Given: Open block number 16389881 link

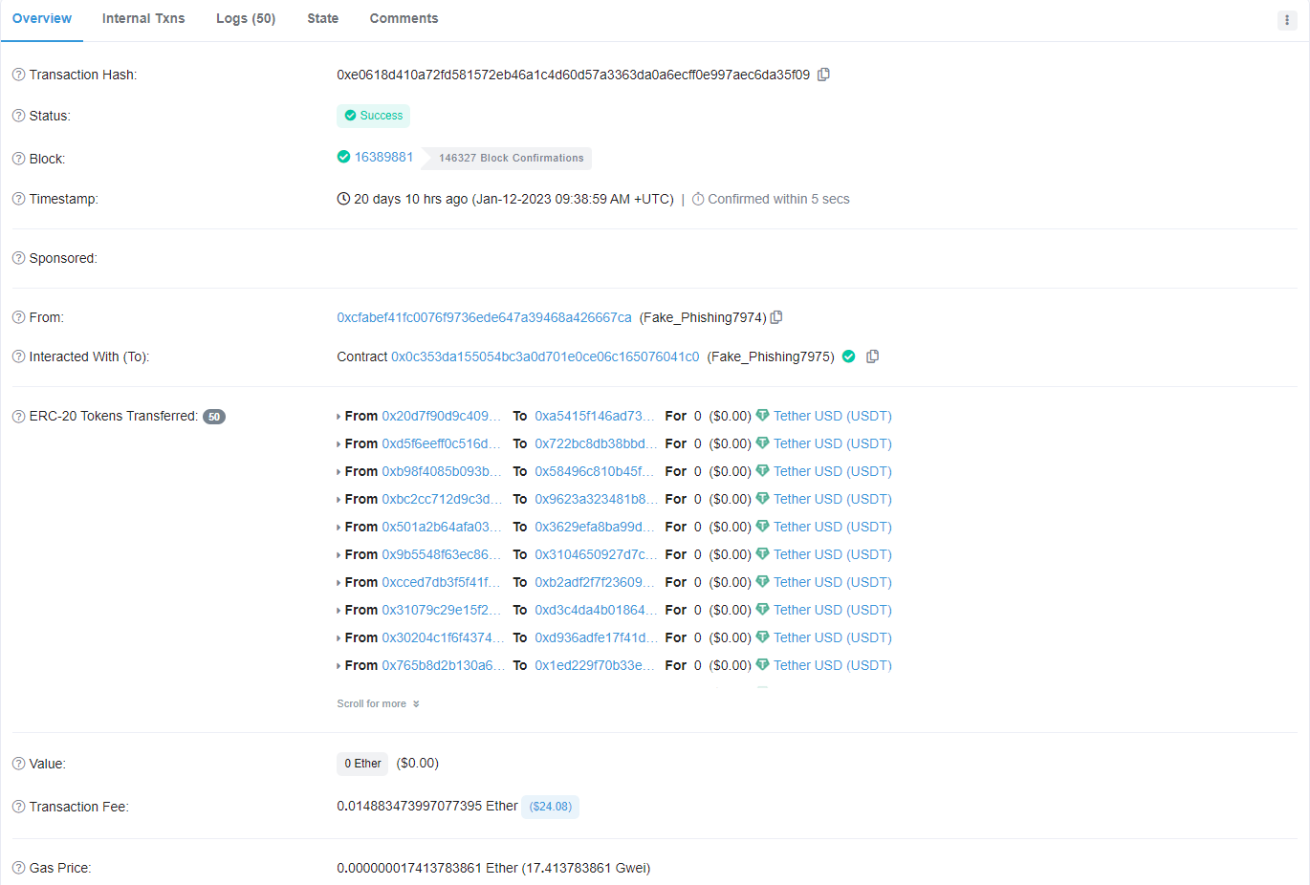Looking at the screenshot, I should coord(384,157).
